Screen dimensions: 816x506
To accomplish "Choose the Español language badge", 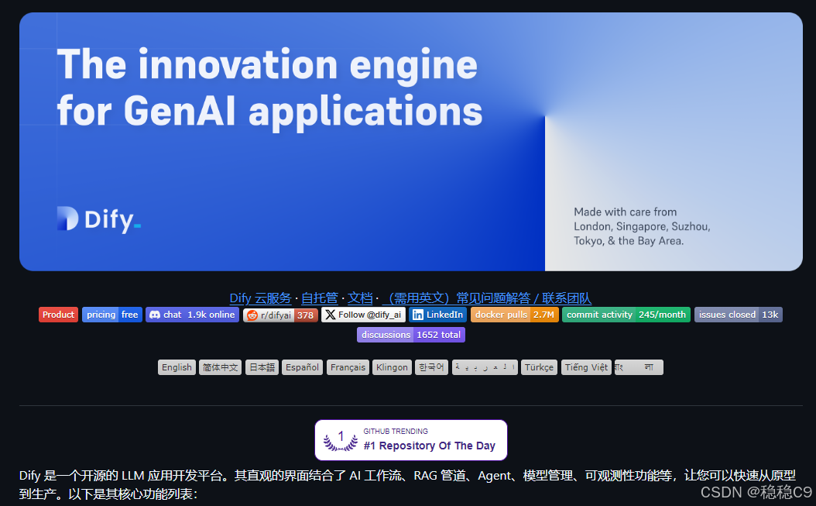I will click(302, 367).
